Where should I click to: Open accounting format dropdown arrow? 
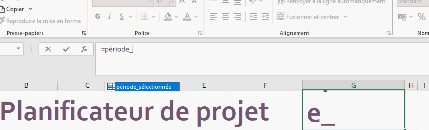click(411, 17)
